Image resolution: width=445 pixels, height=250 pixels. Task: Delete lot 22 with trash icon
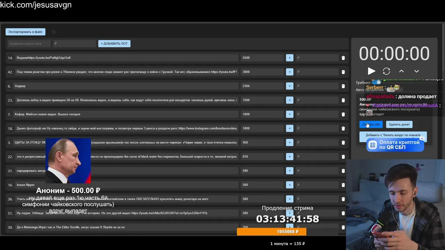click(343, 157)
